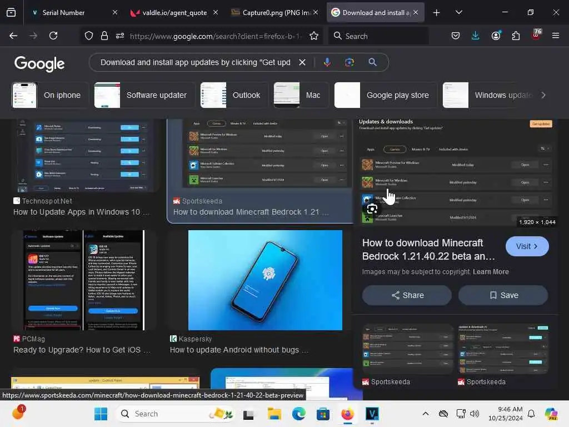This screenshot has height=427, width=569.
Task: Open clock showing 9:46 AM
Action: point(505,414)
